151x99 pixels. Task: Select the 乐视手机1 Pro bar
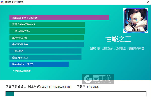click(x=47, y=38)
